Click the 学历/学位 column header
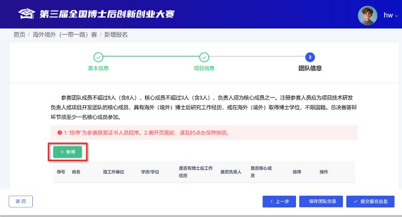 pos(150,172)
